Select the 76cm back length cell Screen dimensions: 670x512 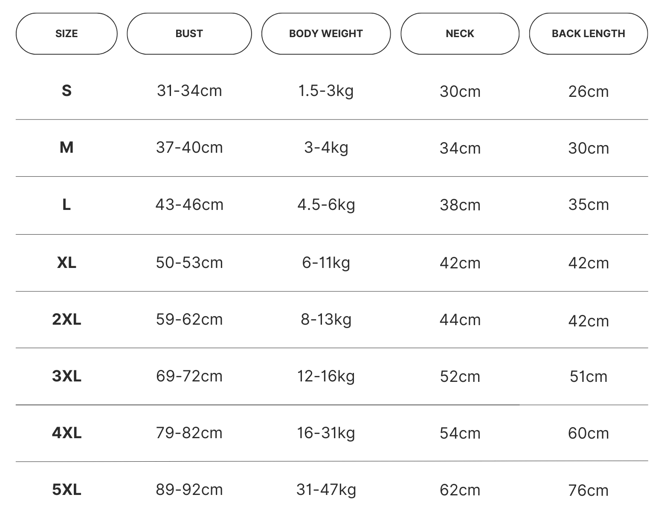(x=588, y=491)
